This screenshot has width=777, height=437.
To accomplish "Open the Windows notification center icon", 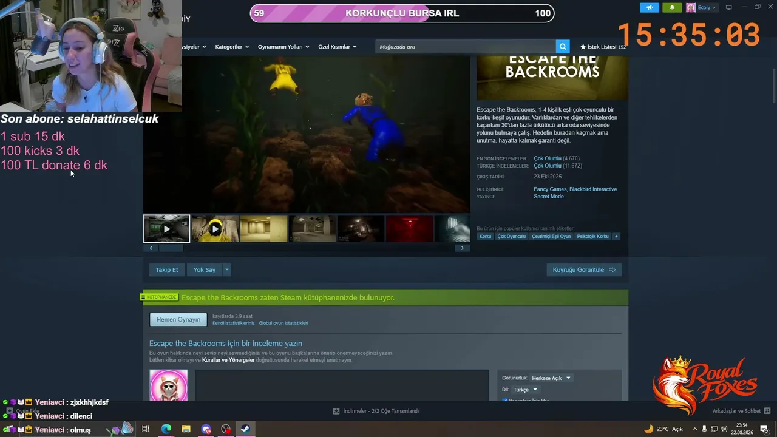I will click(x=764, y=429).
